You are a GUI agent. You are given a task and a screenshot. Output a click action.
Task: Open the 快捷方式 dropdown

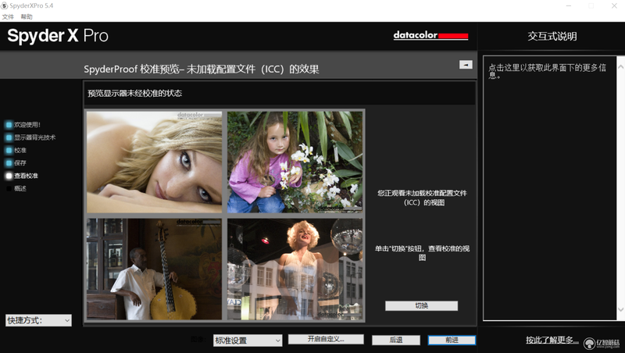click(38, 320)
